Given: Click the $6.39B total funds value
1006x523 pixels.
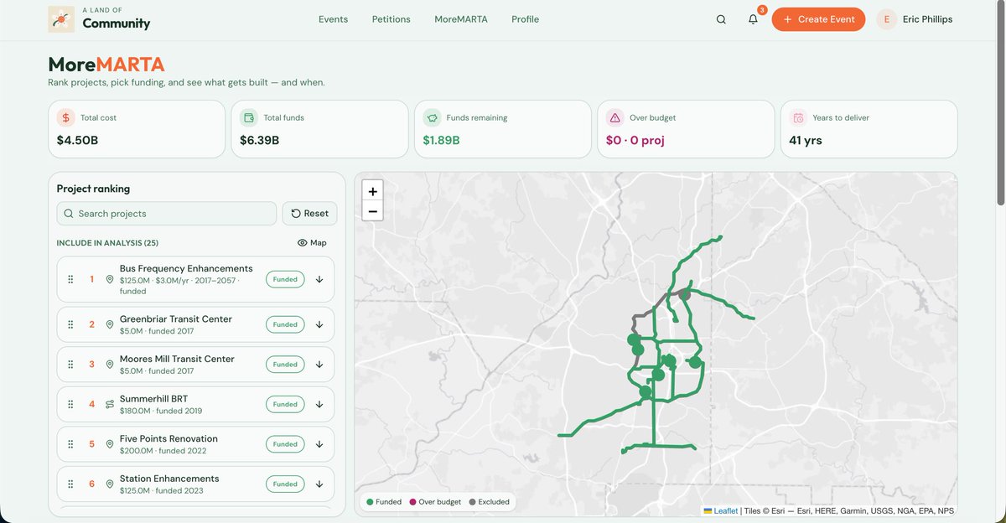Looking at the screenshot, I should [260, 141].
